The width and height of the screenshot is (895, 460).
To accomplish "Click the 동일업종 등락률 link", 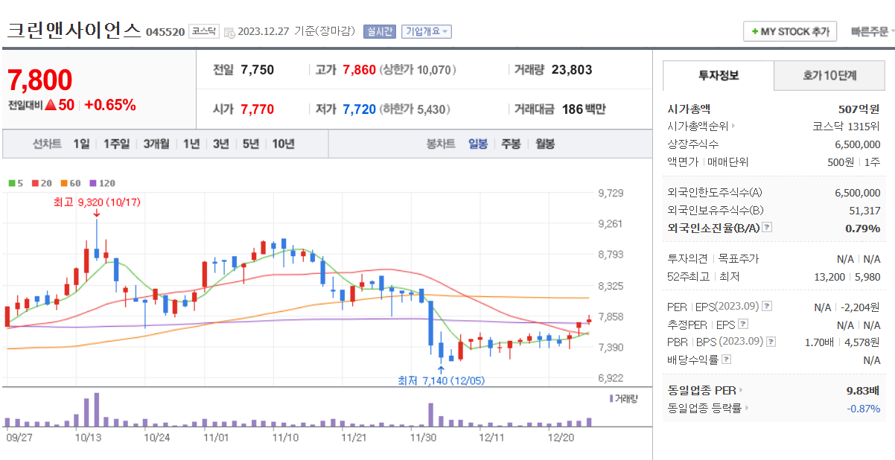I will pyautogui.click(x=704, y=408).
